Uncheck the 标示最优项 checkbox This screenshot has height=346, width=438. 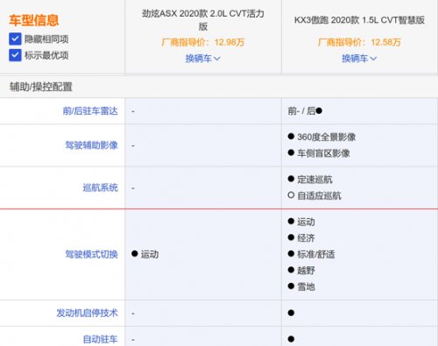click(15, 55)
